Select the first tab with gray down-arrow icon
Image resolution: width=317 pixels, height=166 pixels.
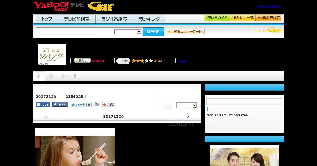coord(39,76)
